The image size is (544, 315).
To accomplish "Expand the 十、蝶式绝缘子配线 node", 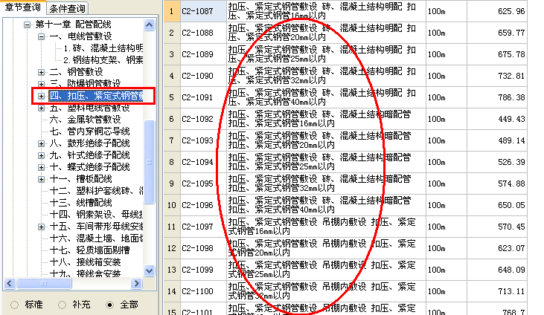I will tap(41, 167).
